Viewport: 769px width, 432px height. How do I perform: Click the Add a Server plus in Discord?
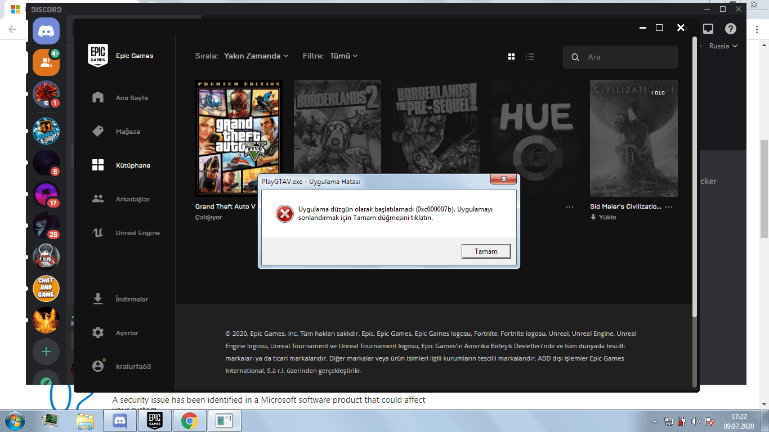(x=46, y=352)
